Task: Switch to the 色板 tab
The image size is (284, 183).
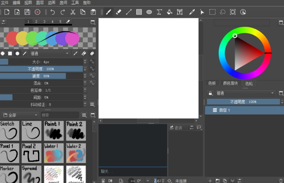Action: pyautogui.click(x=212, y=83)
